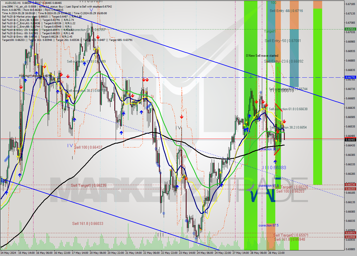Click the red 0.66226 price tag on axis
This screenshot has width=357, height=256.
point(350,184)
